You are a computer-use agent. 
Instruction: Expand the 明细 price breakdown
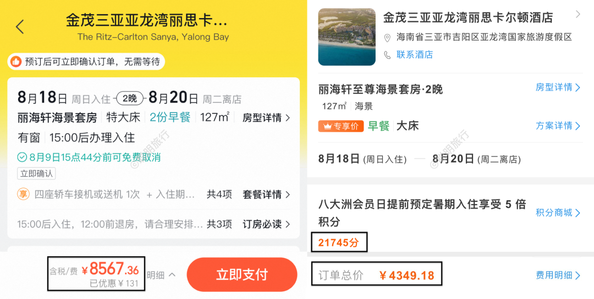pyautogui.click(x=161, y=274)
